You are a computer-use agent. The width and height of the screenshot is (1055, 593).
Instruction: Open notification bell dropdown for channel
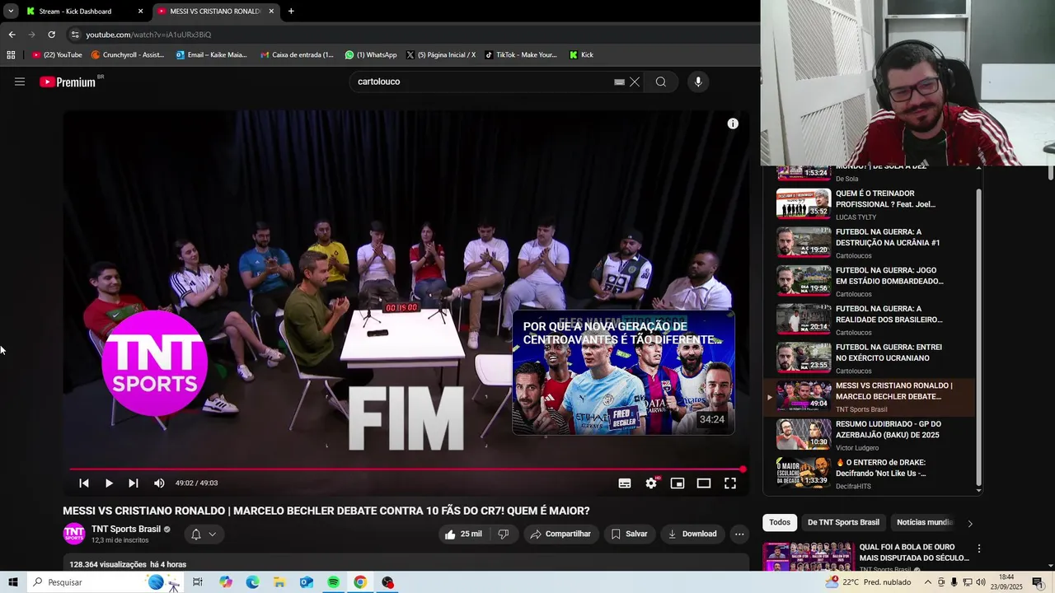click(204, 534)
